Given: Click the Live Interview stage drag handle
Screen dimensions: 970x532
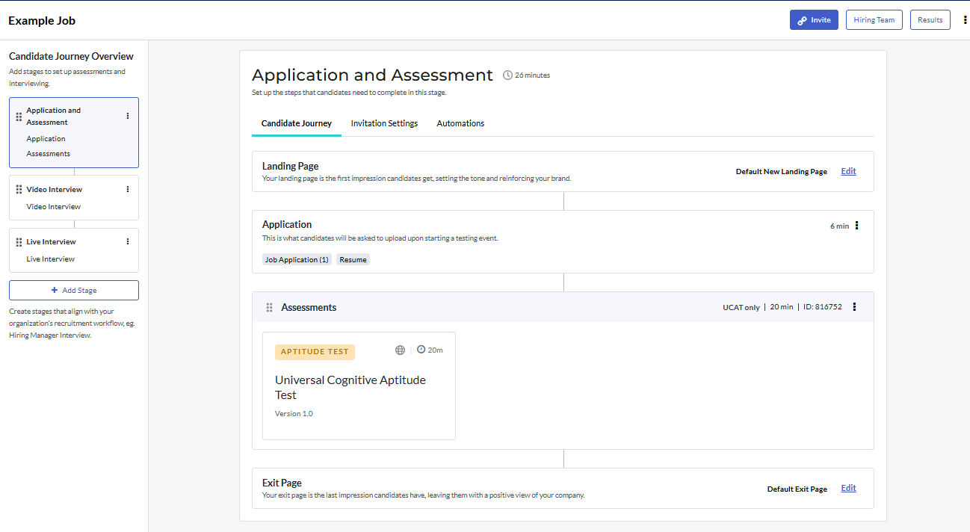Looking at the screenshot, I should point(19,242).
